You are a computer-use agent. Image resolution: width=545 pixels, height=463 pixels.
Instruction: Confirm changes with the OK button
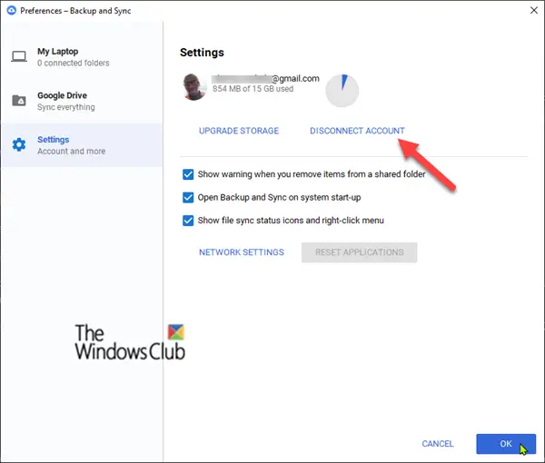click(x=506, y=444)
